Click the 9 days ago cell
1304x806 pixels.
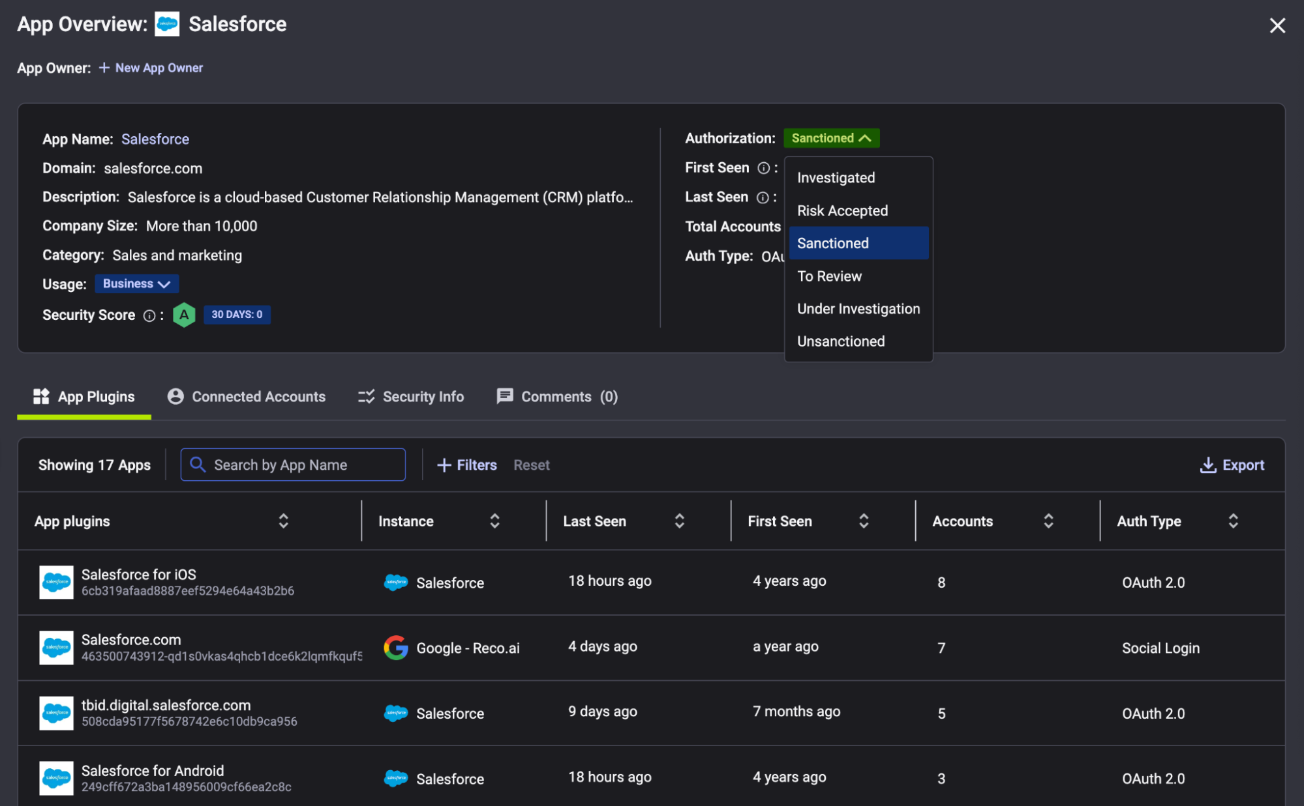[603, 712]
